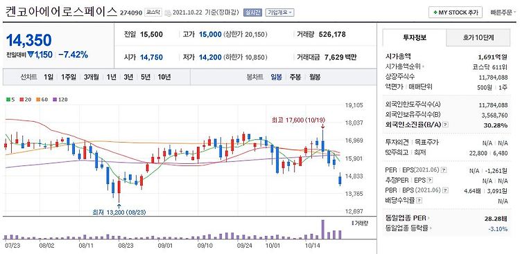520x254 pixels.
Task: Click the + MY STOCK 추가 button
Action: pyautogui.click(x=456, y=12)
